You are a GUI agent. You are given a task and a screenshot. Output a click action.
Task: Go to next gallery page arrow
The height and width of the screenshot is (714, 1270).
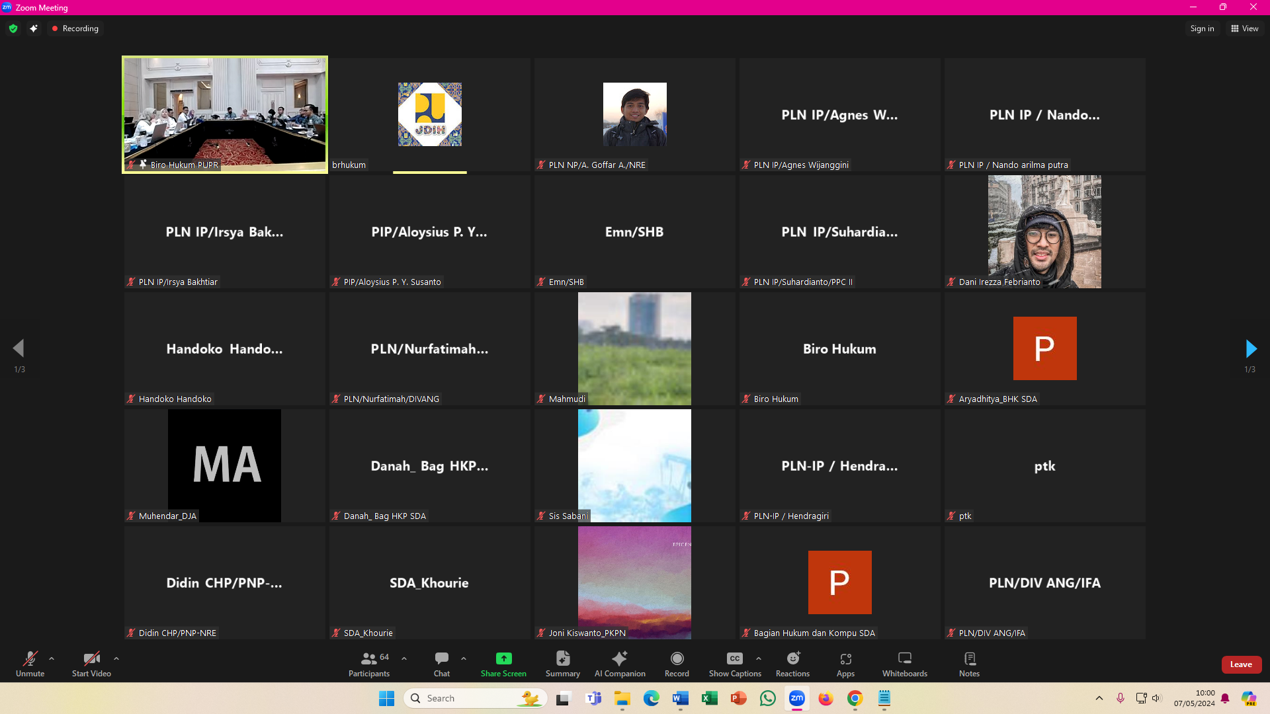pyautogui.click(x=1250, y=348)
